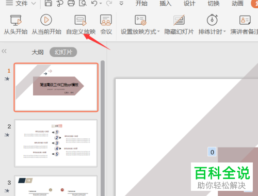Click the export to PDF icon
This screenshot has height=196, width=258.
click(60, 3)
